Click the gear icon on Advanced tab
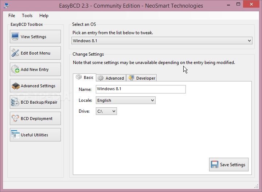Image resolution: width=262 pixels, height=192 pixels. point(101,78)
